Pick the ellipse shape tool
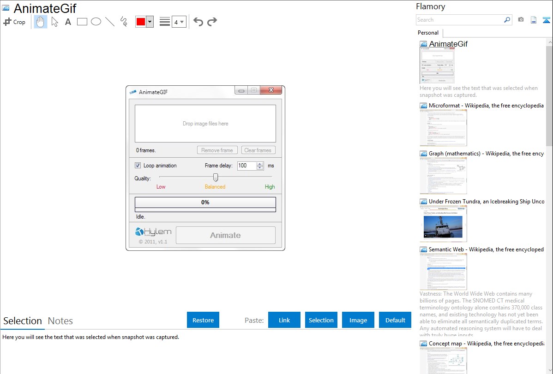Screen dimensions: 553x374 tap(96, 22)
